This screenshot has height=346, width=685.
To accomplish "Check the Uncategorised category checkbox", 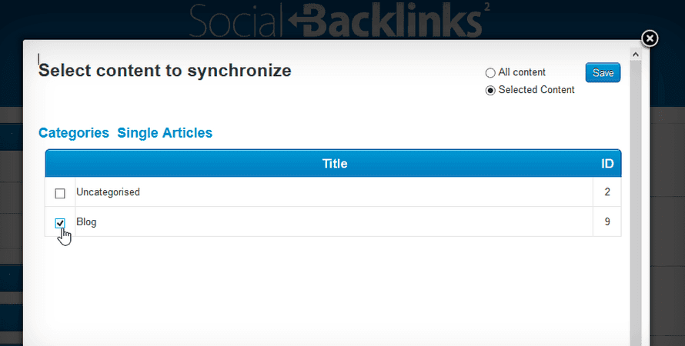I will (60, 193).
